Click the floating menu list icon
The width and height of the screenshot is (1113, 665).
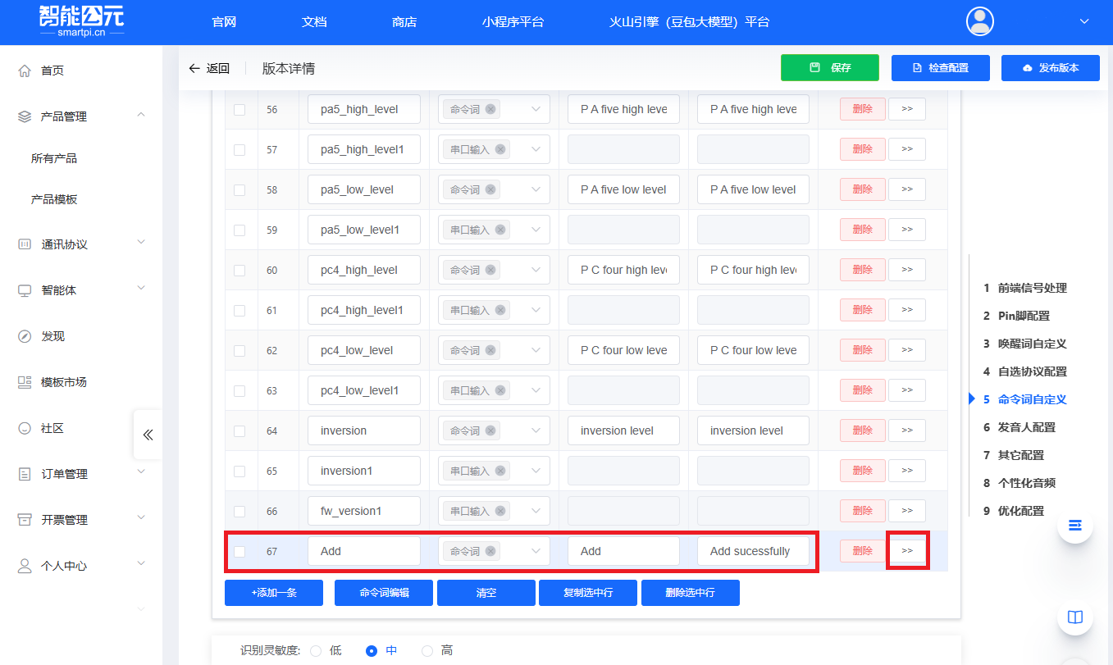[1074, 525]
